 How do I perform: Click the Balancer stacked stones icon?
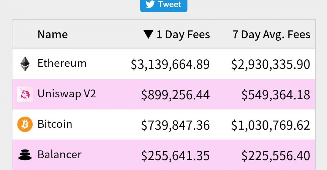(x=25, y=155)
